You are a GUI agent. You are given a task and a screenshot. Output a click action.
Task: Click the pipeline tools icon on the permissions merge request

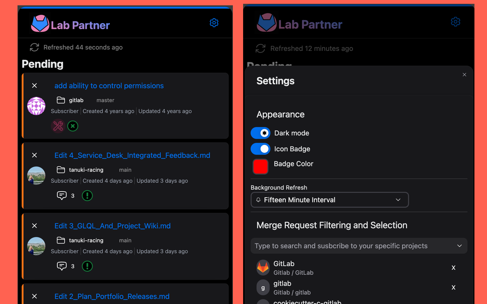[57, 126]
